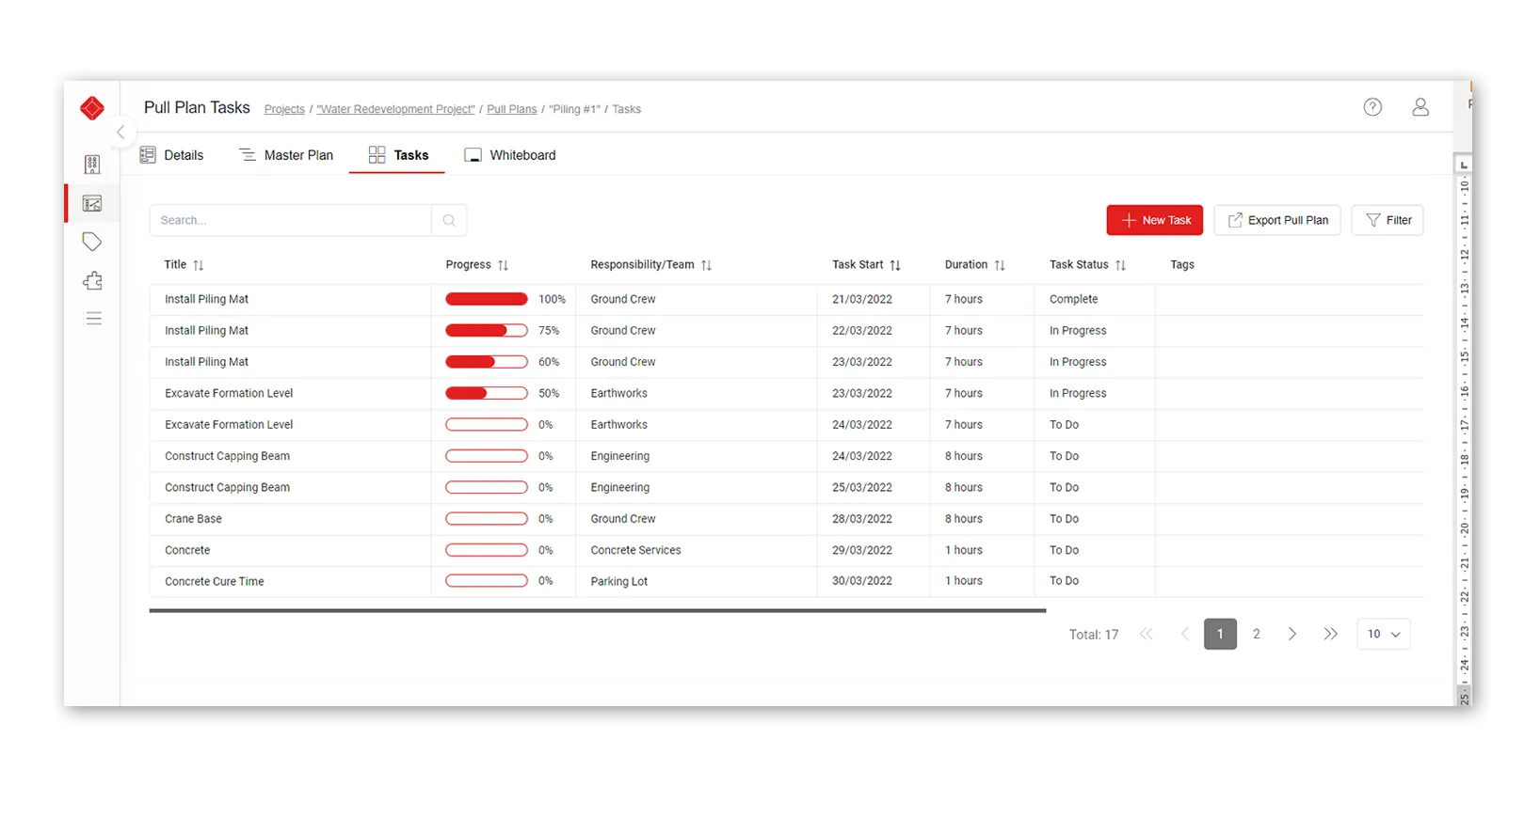
Task: Click the 22/03/2022 start date
Action: [862, 330]
